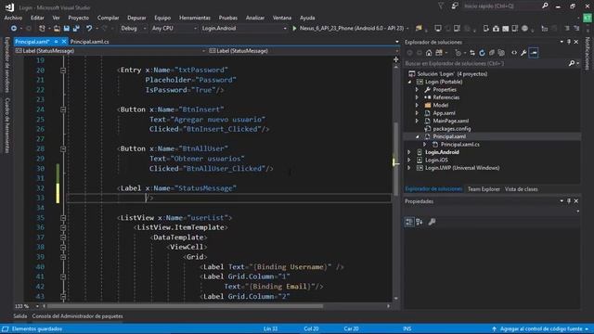This screenshot has width=594, height=334.
Task: Open the Compilar menu
Action: [108, 18]
